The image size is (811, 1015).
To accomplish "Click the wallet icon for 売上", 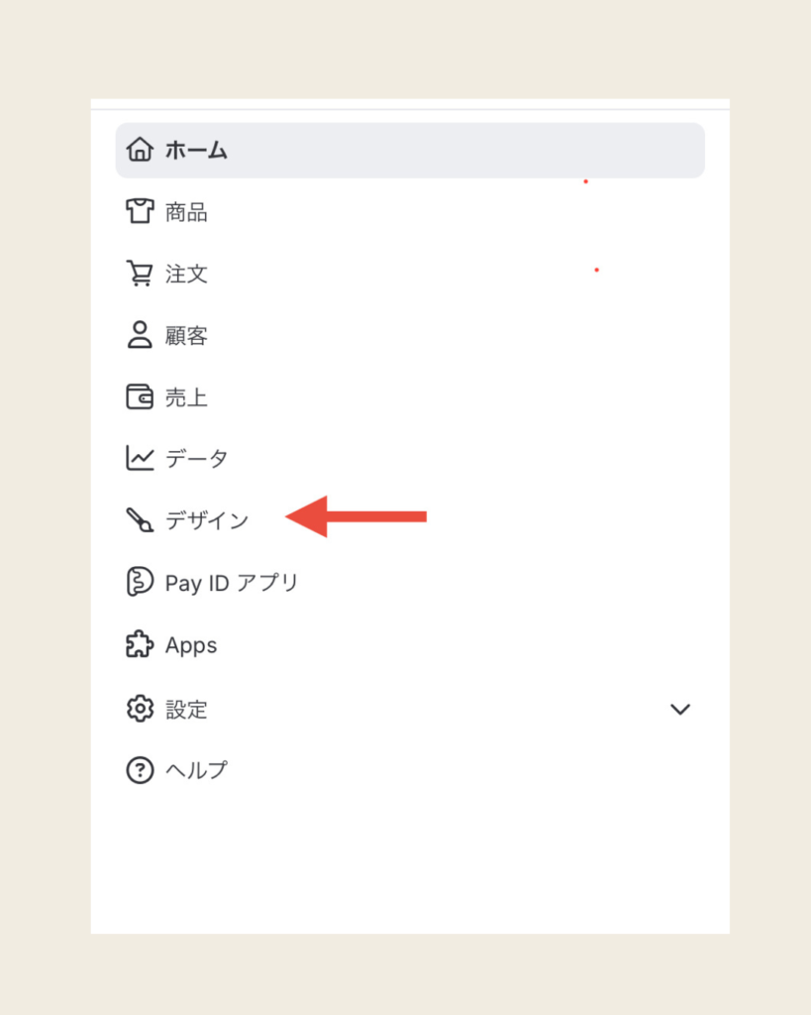I will pyautogui.click(x=140, y=396).
